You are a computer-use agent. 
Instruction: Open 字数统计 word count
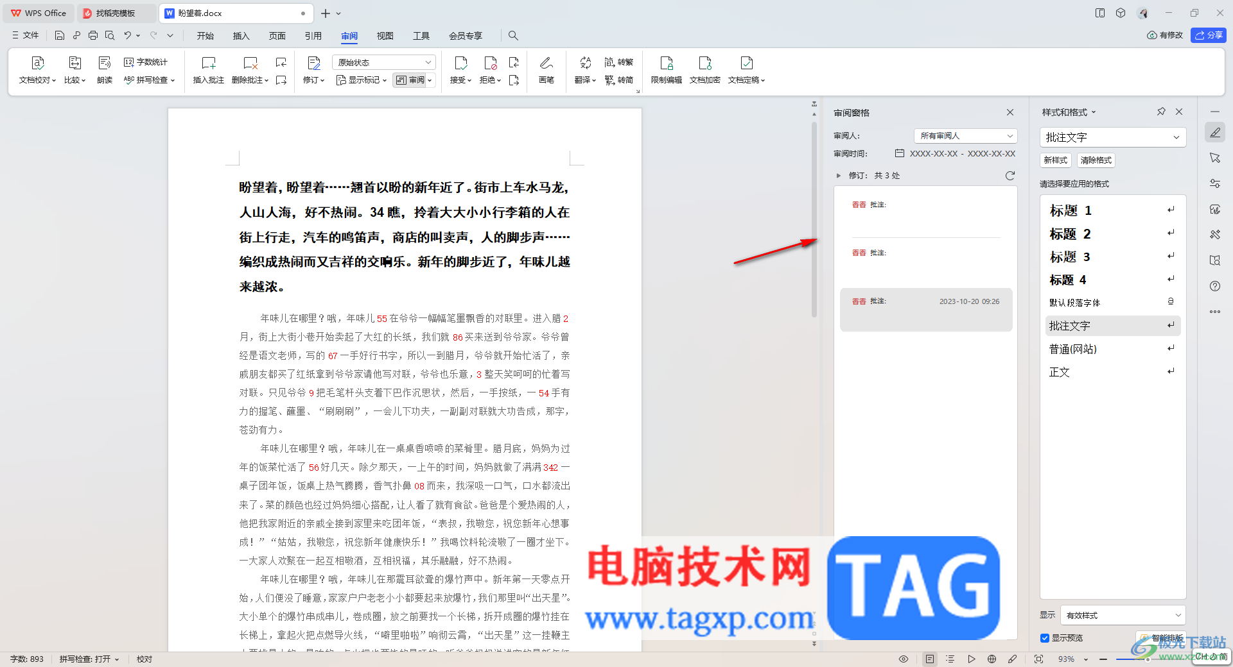[x=146, y=62]
